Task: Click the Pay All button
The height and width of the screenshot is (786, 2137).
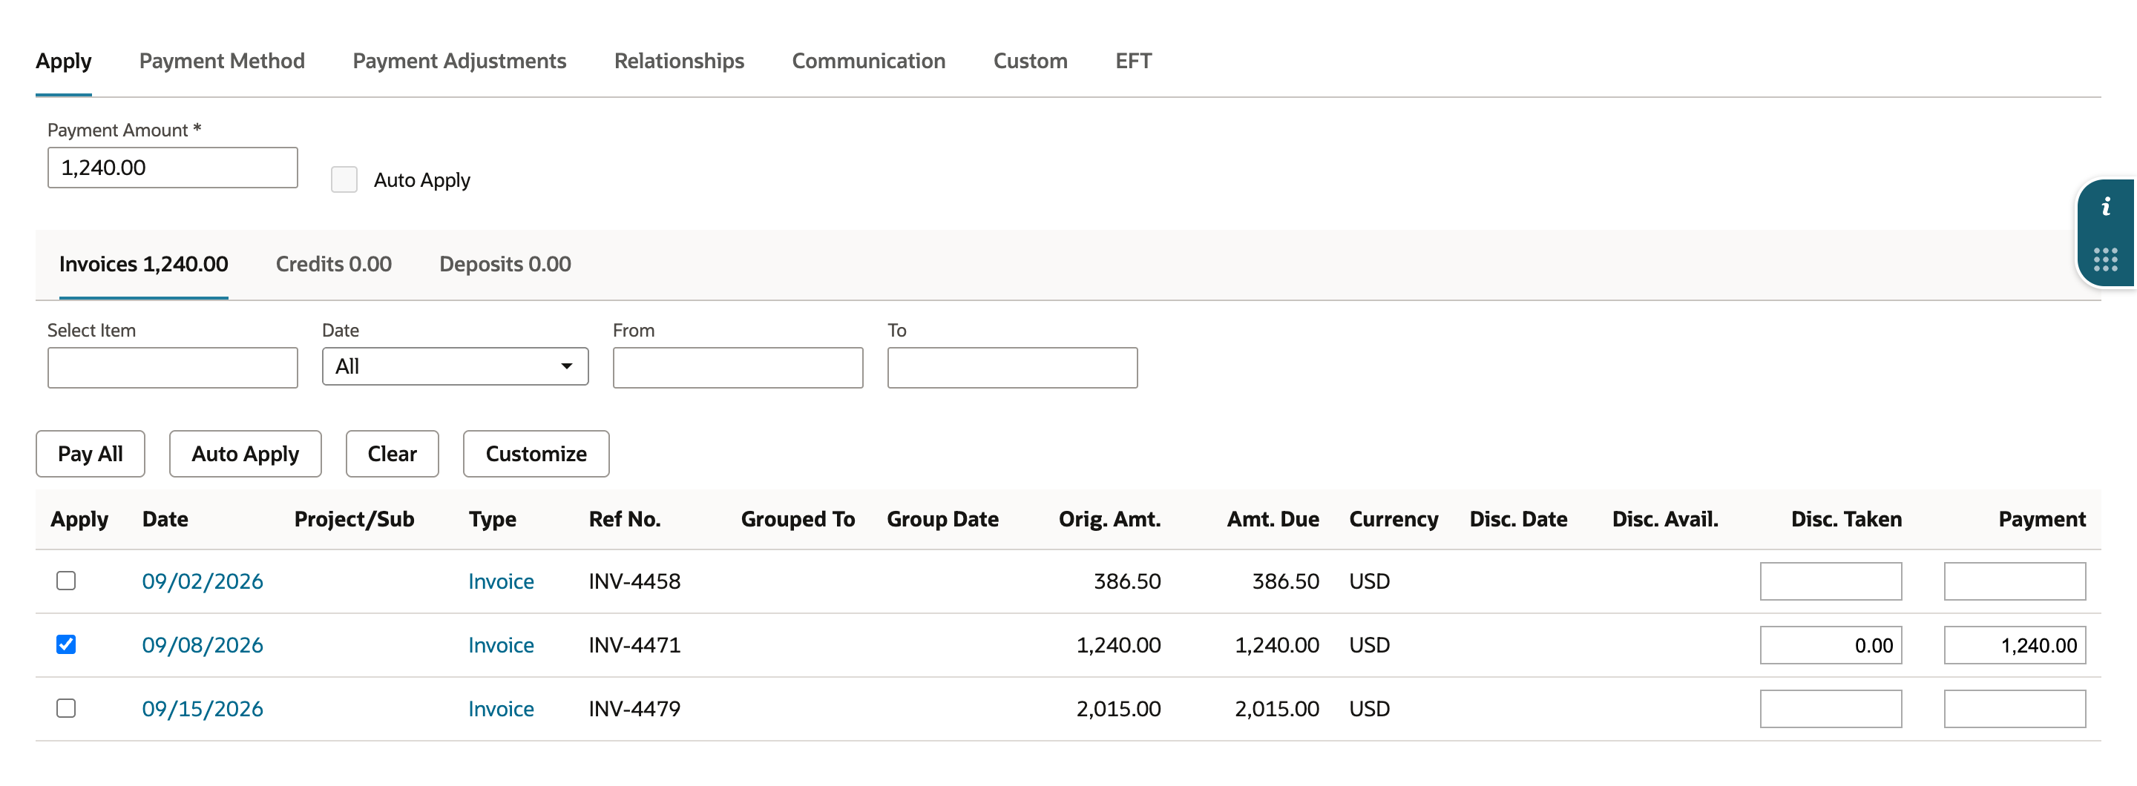Action: click(x=91, y=454)
